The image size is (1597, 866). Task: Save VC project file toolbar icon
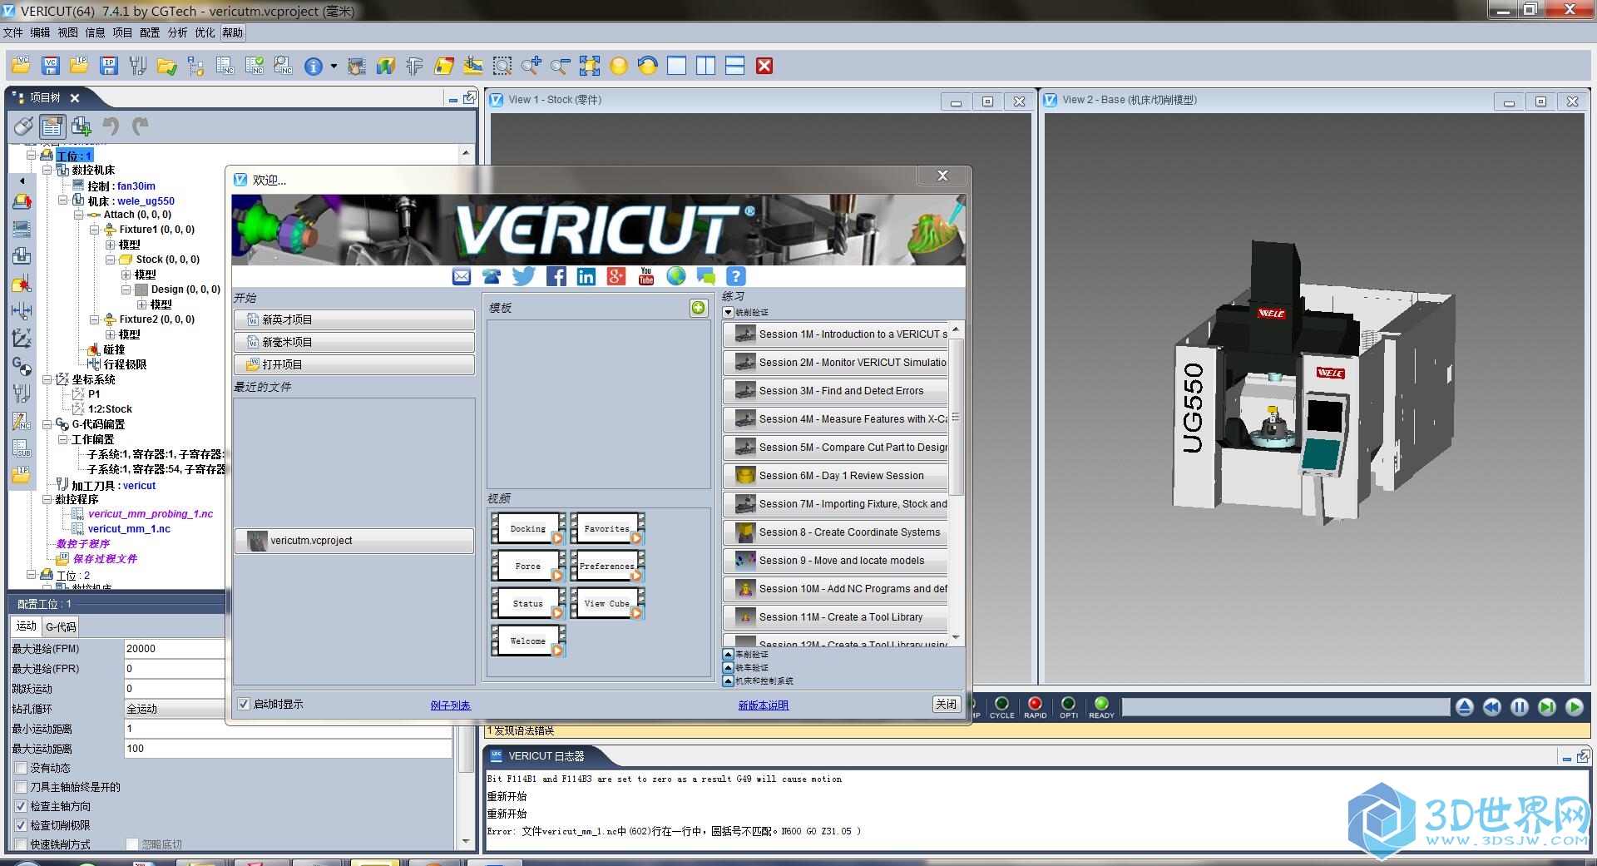point(51,66)
